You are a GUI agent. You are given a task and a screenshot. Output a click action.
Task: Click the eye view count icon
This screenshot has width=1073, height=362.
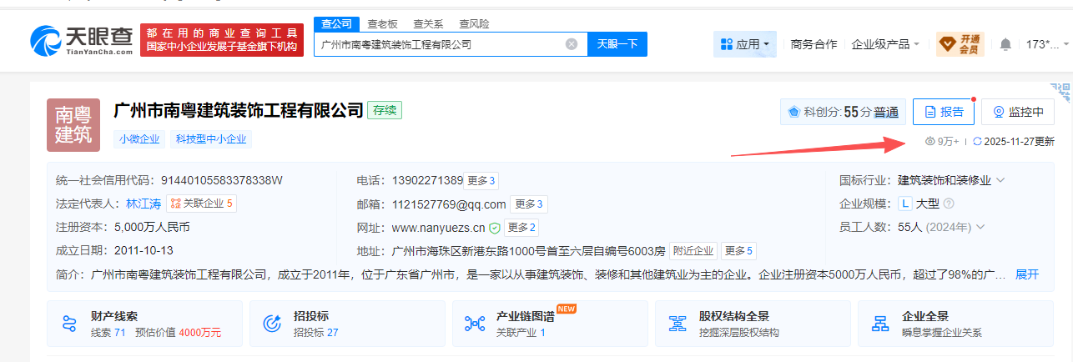point(930,142)
